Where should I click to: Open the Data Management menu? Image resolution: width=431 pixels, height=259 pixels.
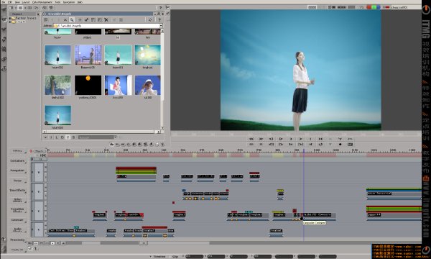[42, 2]
